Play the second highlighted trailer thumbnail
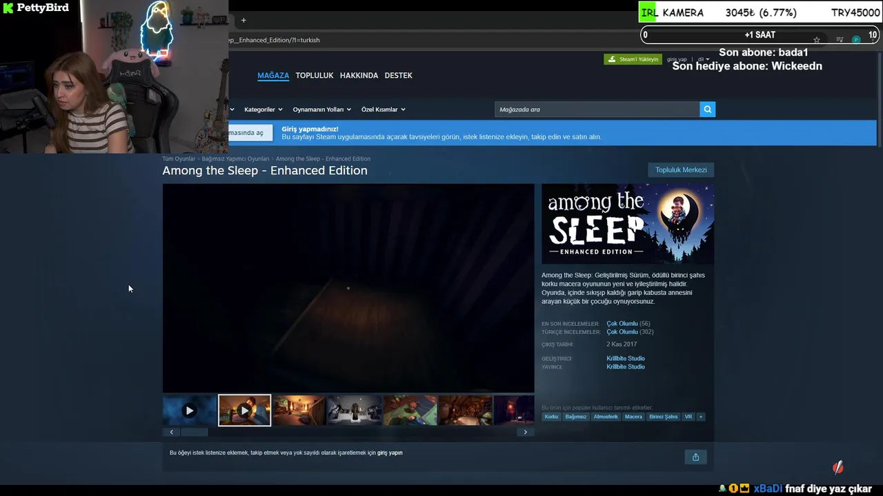The image size is (883, 496). [244, 411]
